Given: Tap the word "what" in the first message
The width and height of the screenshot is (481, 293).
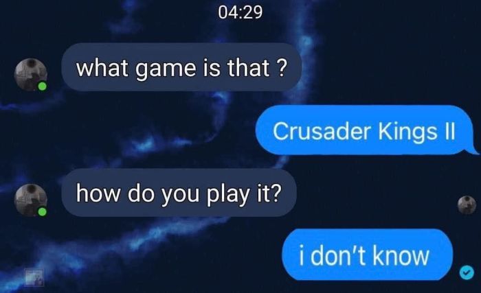Looking at the screenshot, I should click(x=102, y=67).
